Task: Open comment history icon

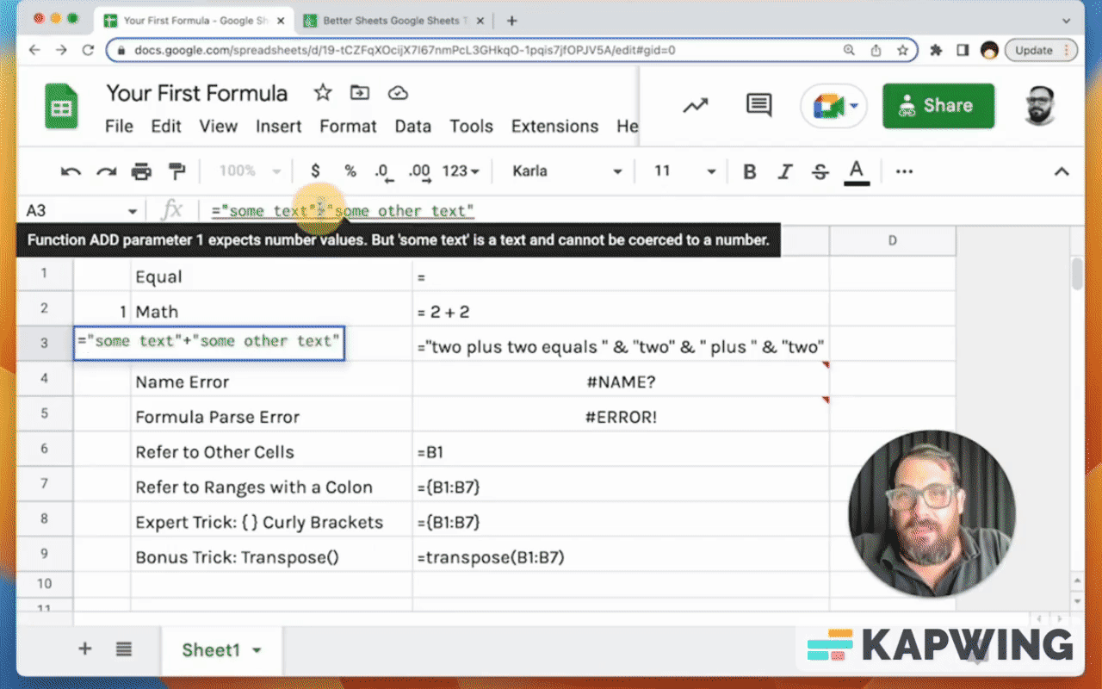Action: tap(758, 105)
